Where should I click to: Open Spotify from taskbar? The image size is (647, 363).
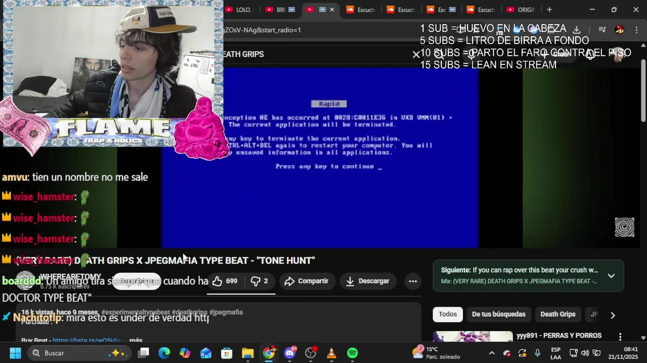352,353
